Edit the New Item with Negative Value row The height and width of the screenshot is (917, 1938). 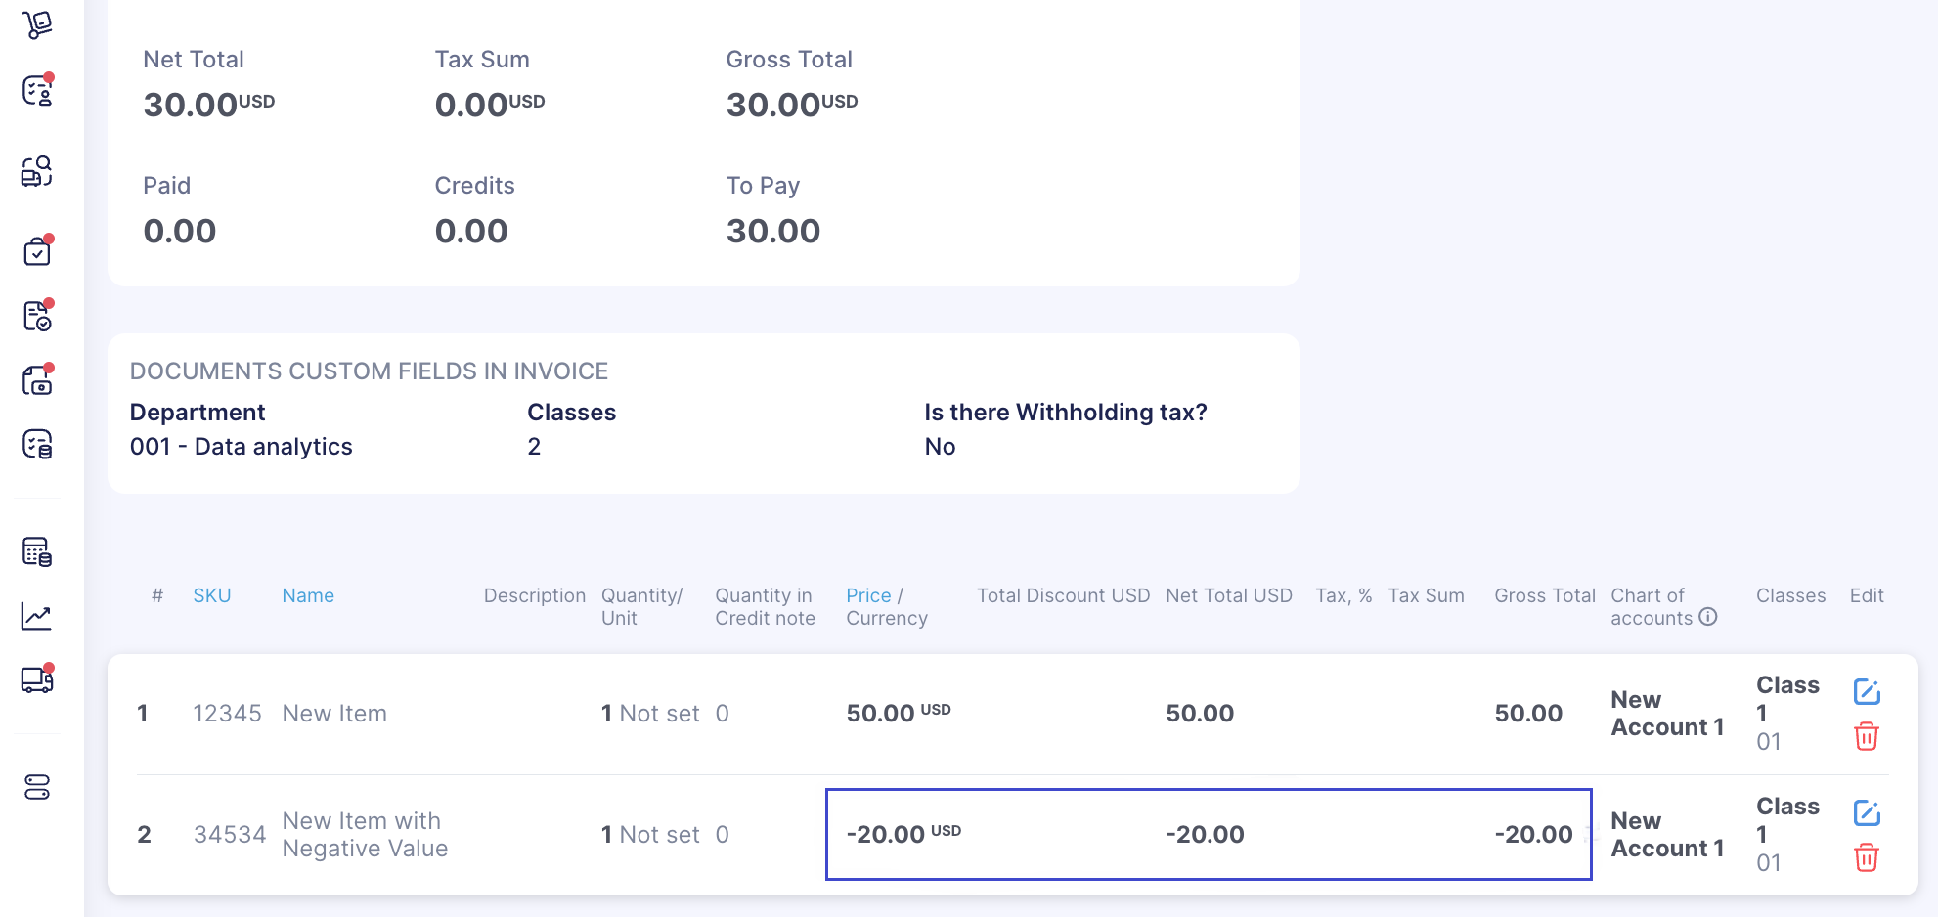[x=1867, y=812]
